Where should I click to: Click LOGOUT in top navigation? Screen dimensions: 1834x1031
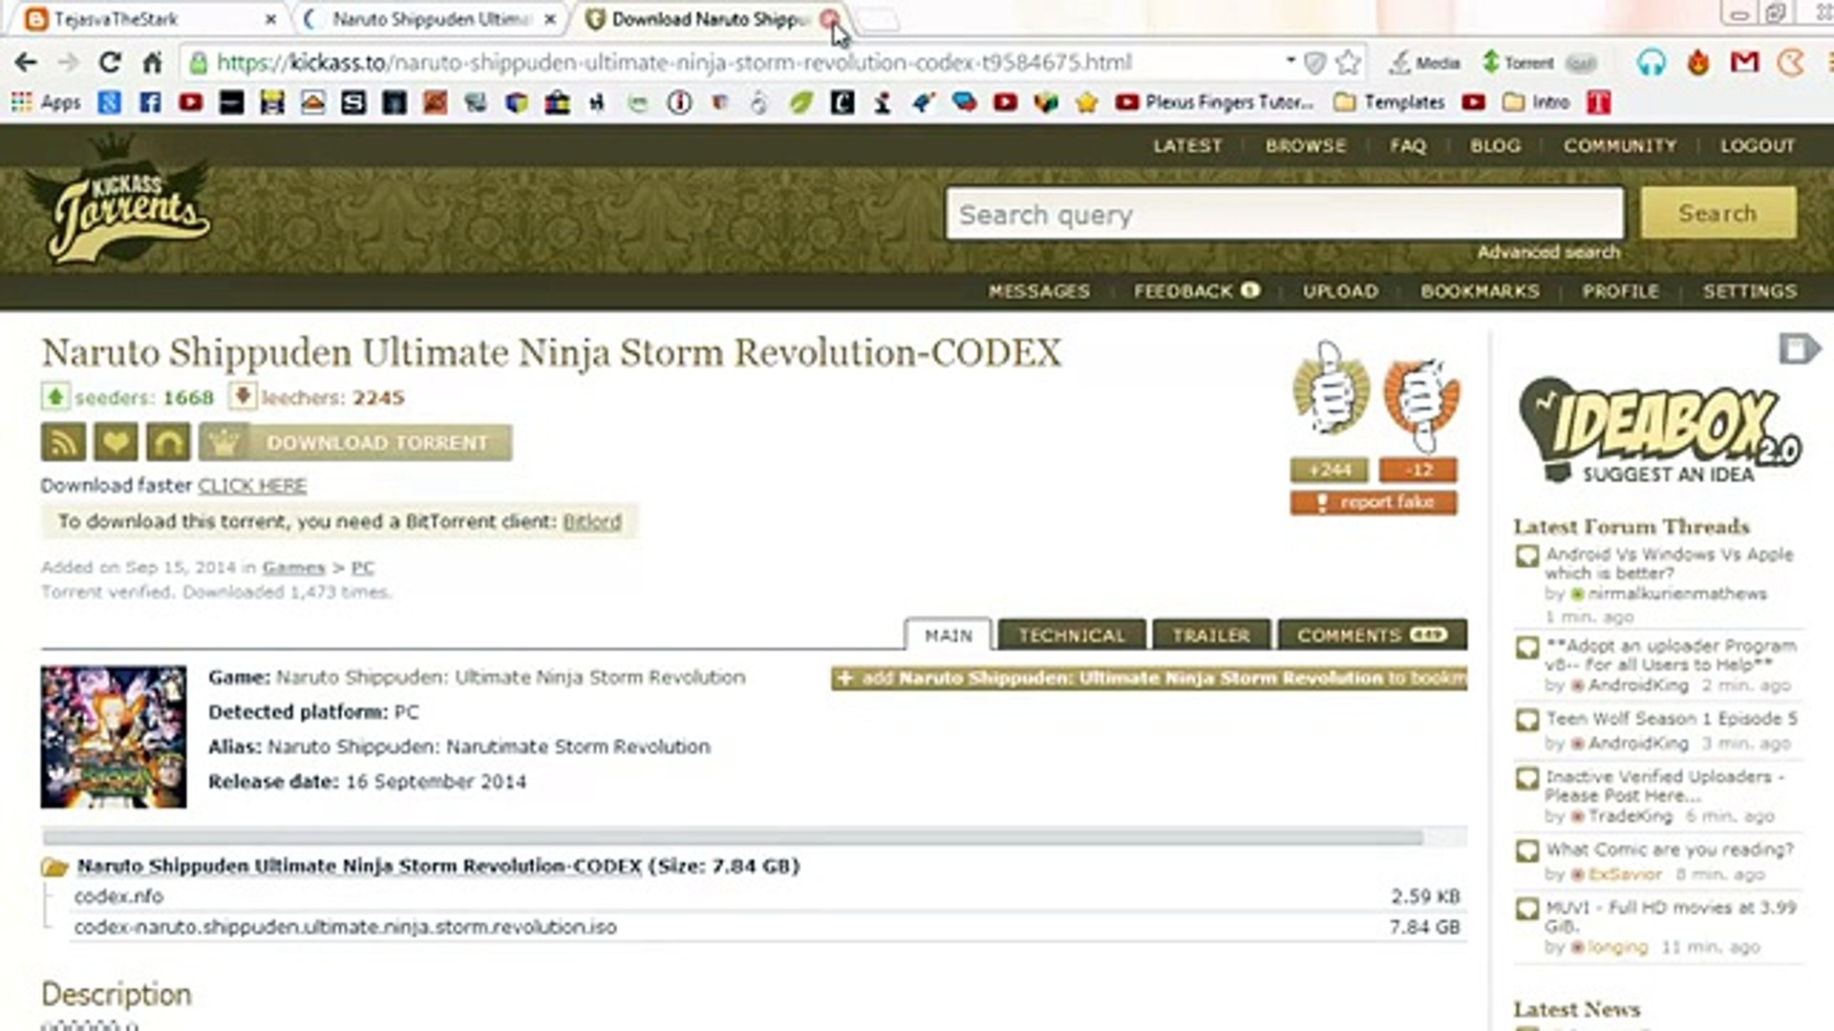(x=1758, y=146)
